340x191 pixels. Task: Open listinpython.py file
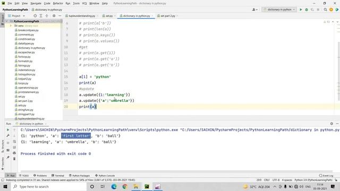click(27, 74)
